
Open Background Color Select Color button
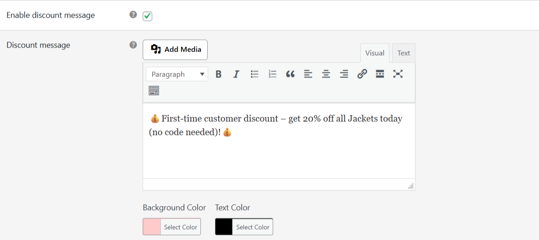coord(180,227)
